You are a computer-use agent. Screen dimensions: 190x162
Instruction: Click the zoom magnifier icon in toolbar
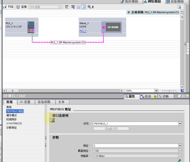click(89, 7)
